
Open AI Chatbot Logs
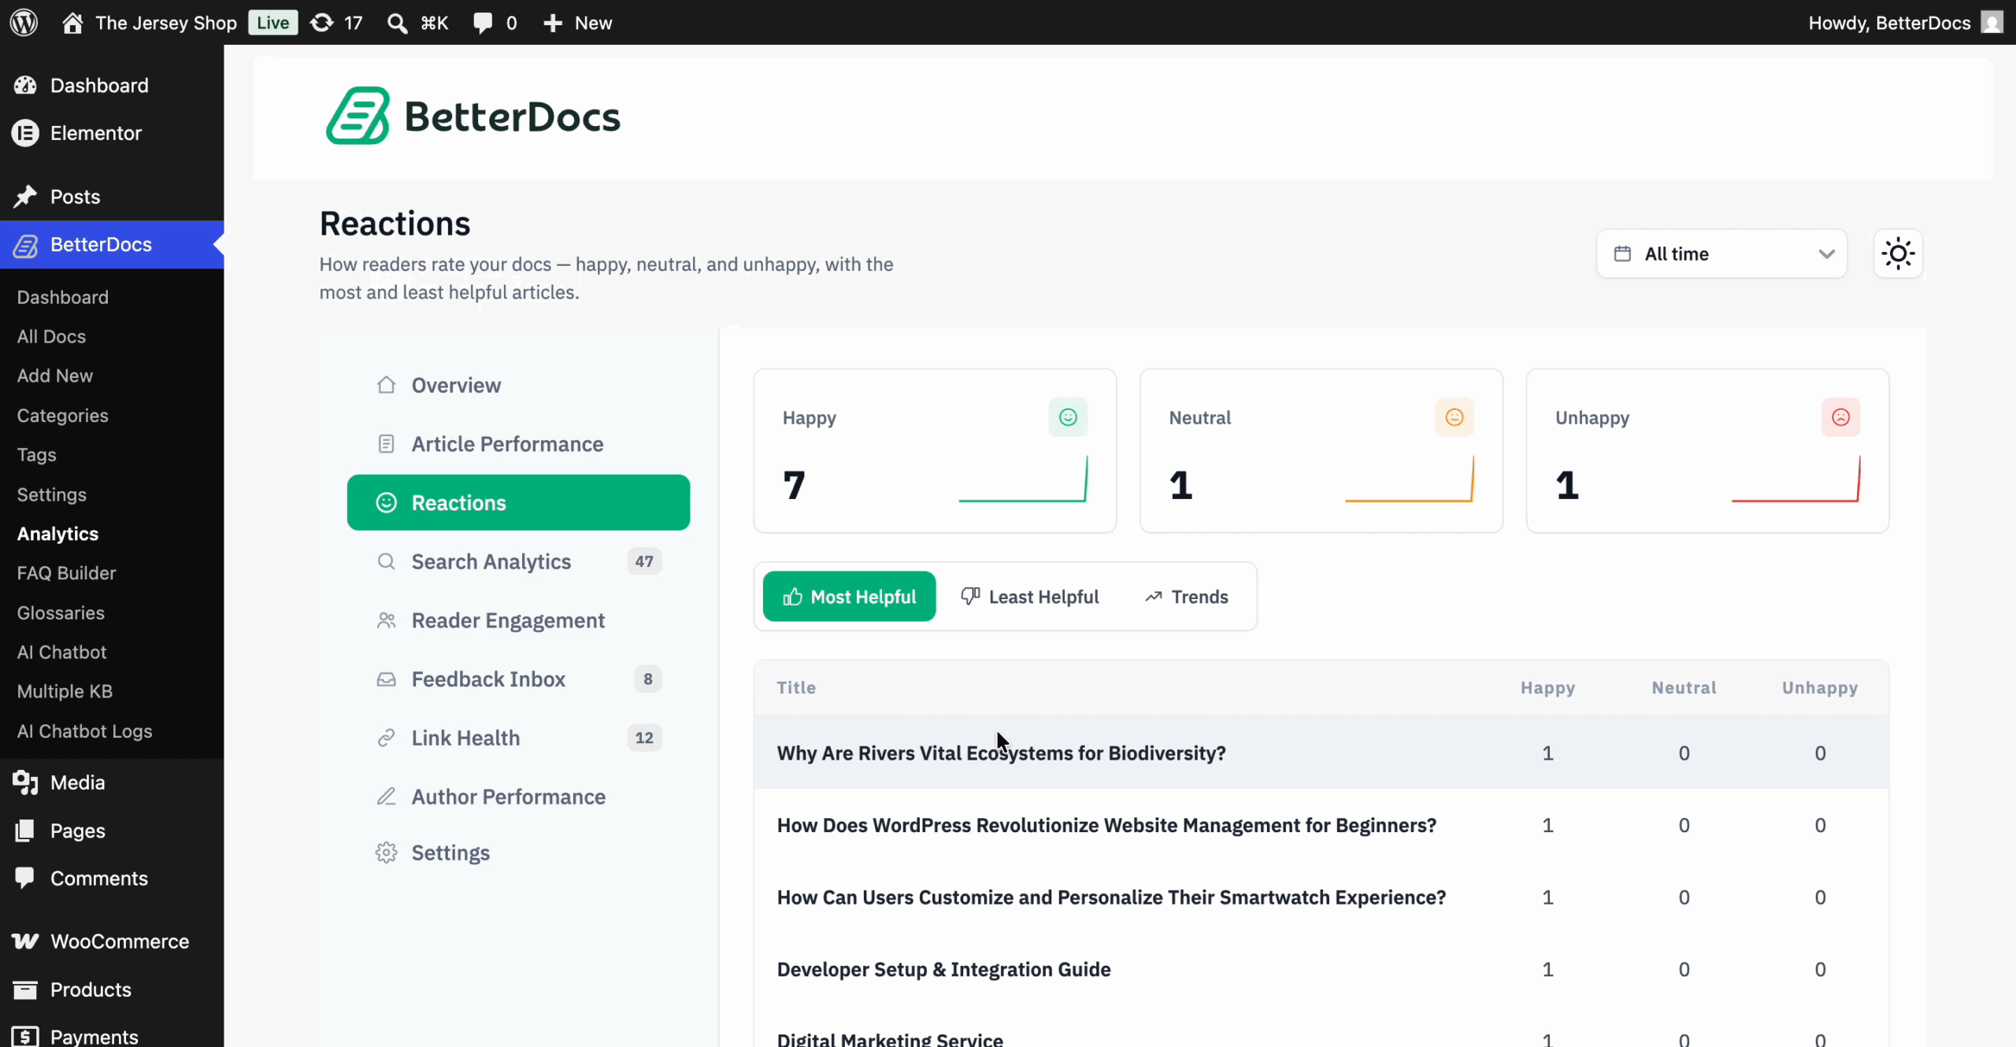click(x=84, y=731)
